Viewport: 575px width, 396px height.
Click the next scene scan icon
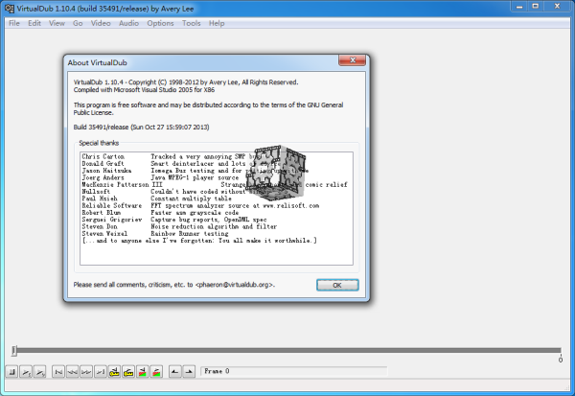(156, 372)
